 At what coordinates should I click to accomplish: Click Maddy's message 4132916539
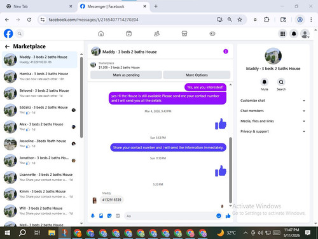click(x=112, y=199)
